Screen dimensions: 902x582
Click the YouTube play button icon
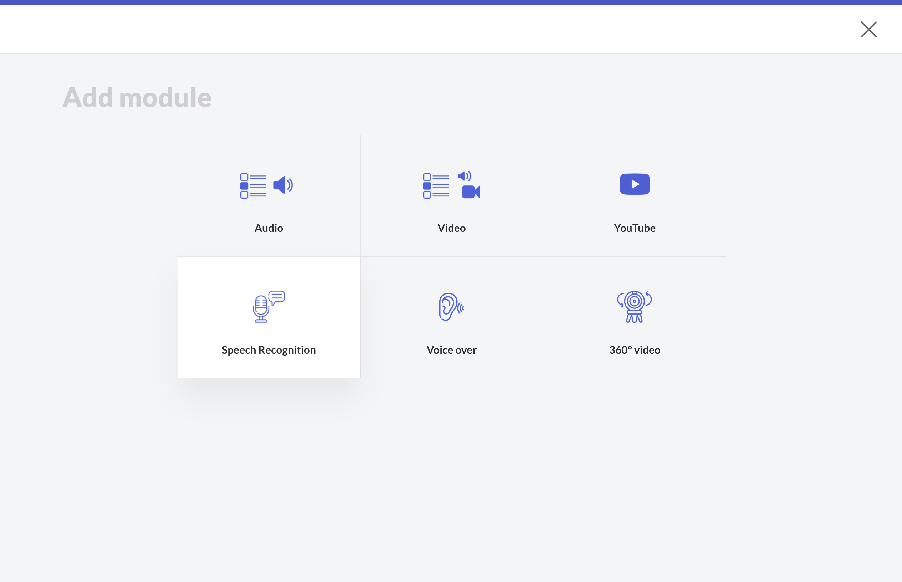[x=635, y=184]
